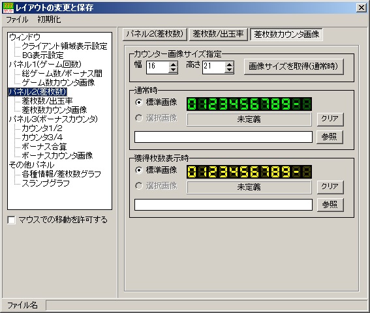The width and height of the screenshot is (370, 313).
Task: Click 画像サイズを取得(通常時) button
Action: point(294,67)
